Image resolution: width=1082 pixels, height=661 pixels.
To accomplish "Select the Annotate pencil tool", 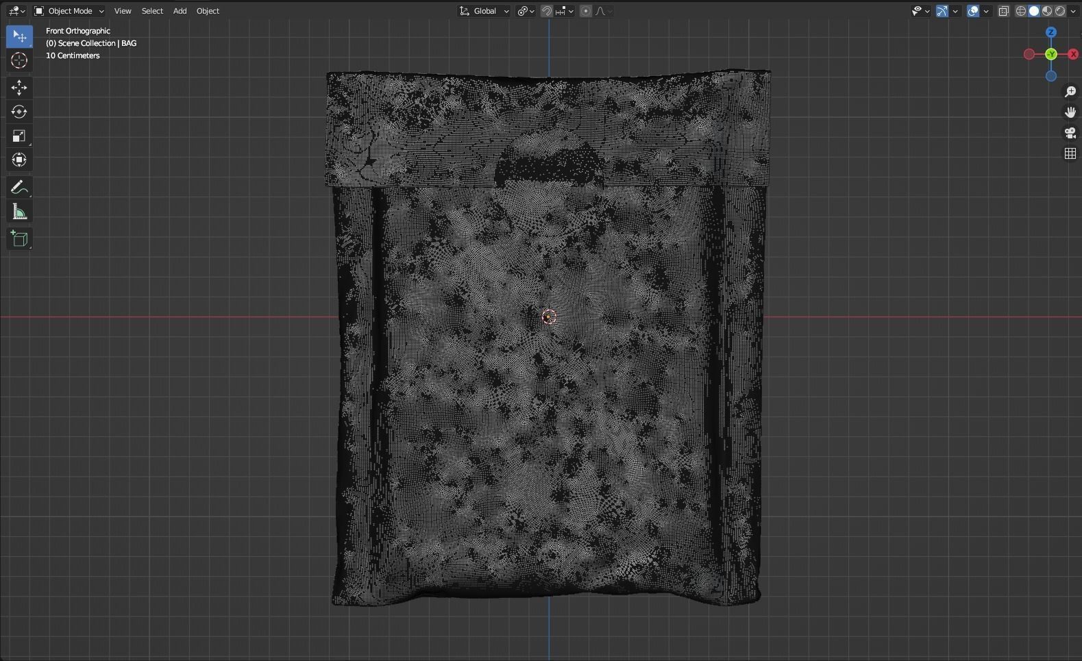I will coord(19,187).
